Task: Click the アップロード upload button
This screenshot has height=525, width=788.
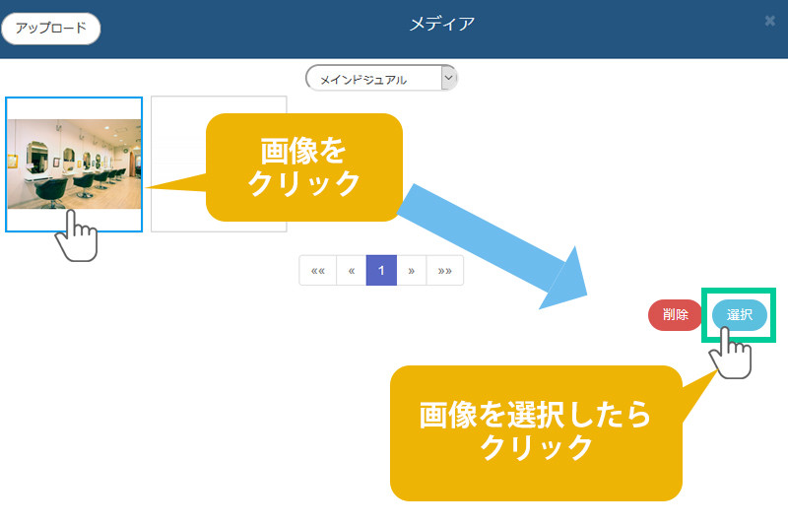Action: point(51,29)
